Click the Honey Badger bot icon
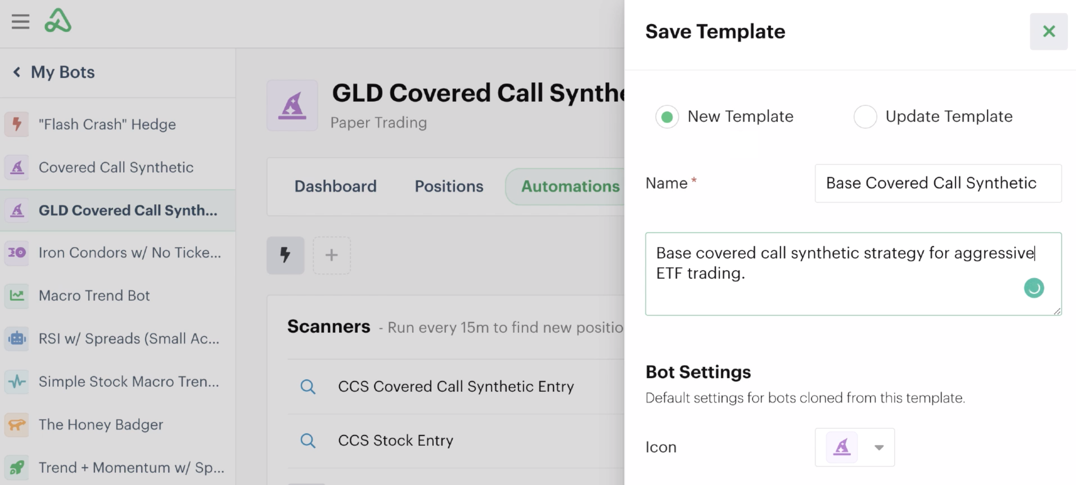The image size is (1076, 485). tap(17, 424)
